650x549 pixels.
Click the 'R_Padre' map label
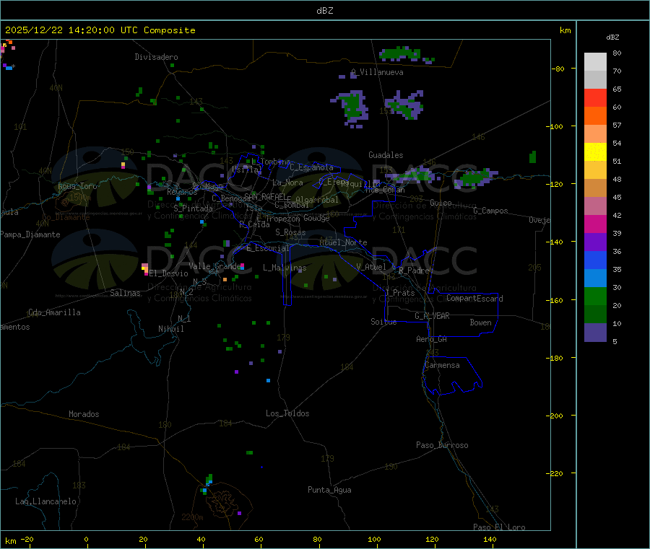pos(414,271)
